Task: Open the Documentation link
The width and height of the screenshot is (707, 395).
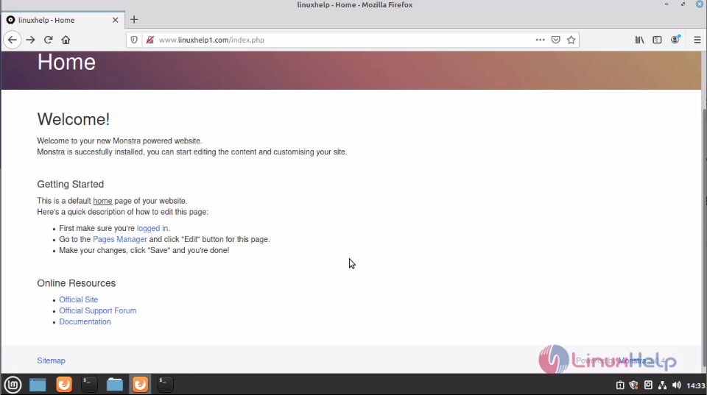Action: tap(85, 321)
